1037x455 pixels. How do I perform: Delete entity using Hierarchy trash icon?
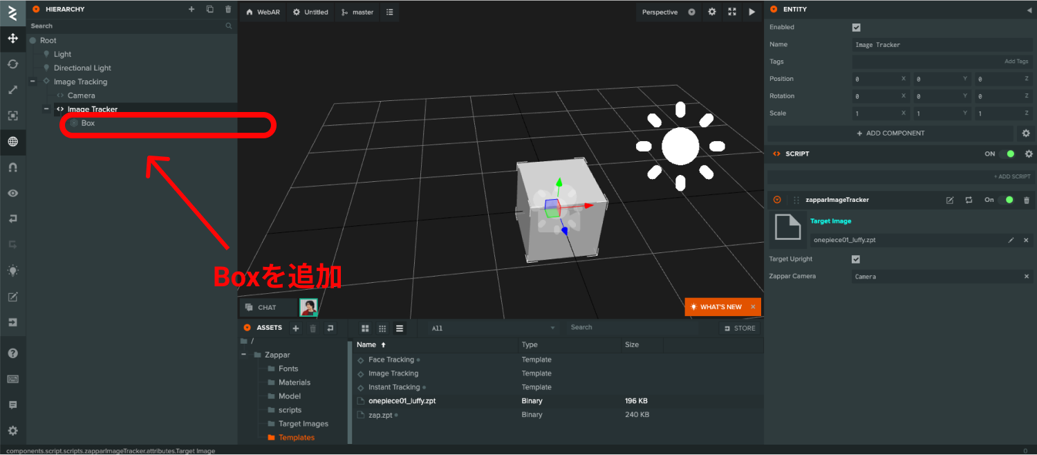click(229, 9)
